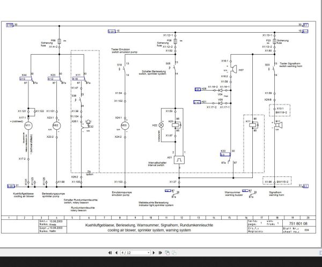Viewport: 322px width, 267px height.
Task: Click the M03 emulsion pump motor symbol
Action: 125,125
